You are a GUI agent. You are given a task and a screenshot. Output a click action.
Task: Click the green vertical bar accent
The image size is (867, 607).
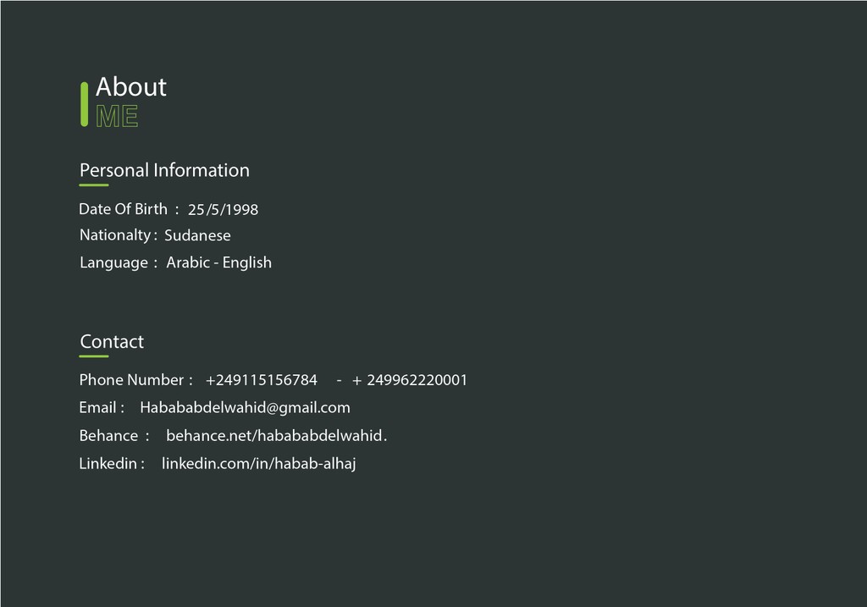pyautogui.click(x=84, y=104)
